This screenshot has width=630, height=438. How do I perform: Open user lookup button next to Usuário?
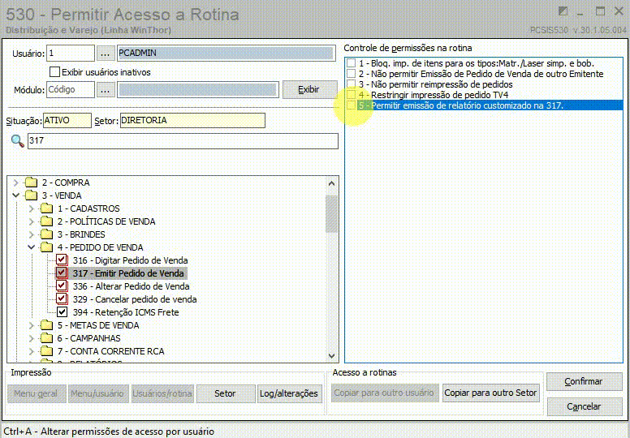(x=106, y=53)
